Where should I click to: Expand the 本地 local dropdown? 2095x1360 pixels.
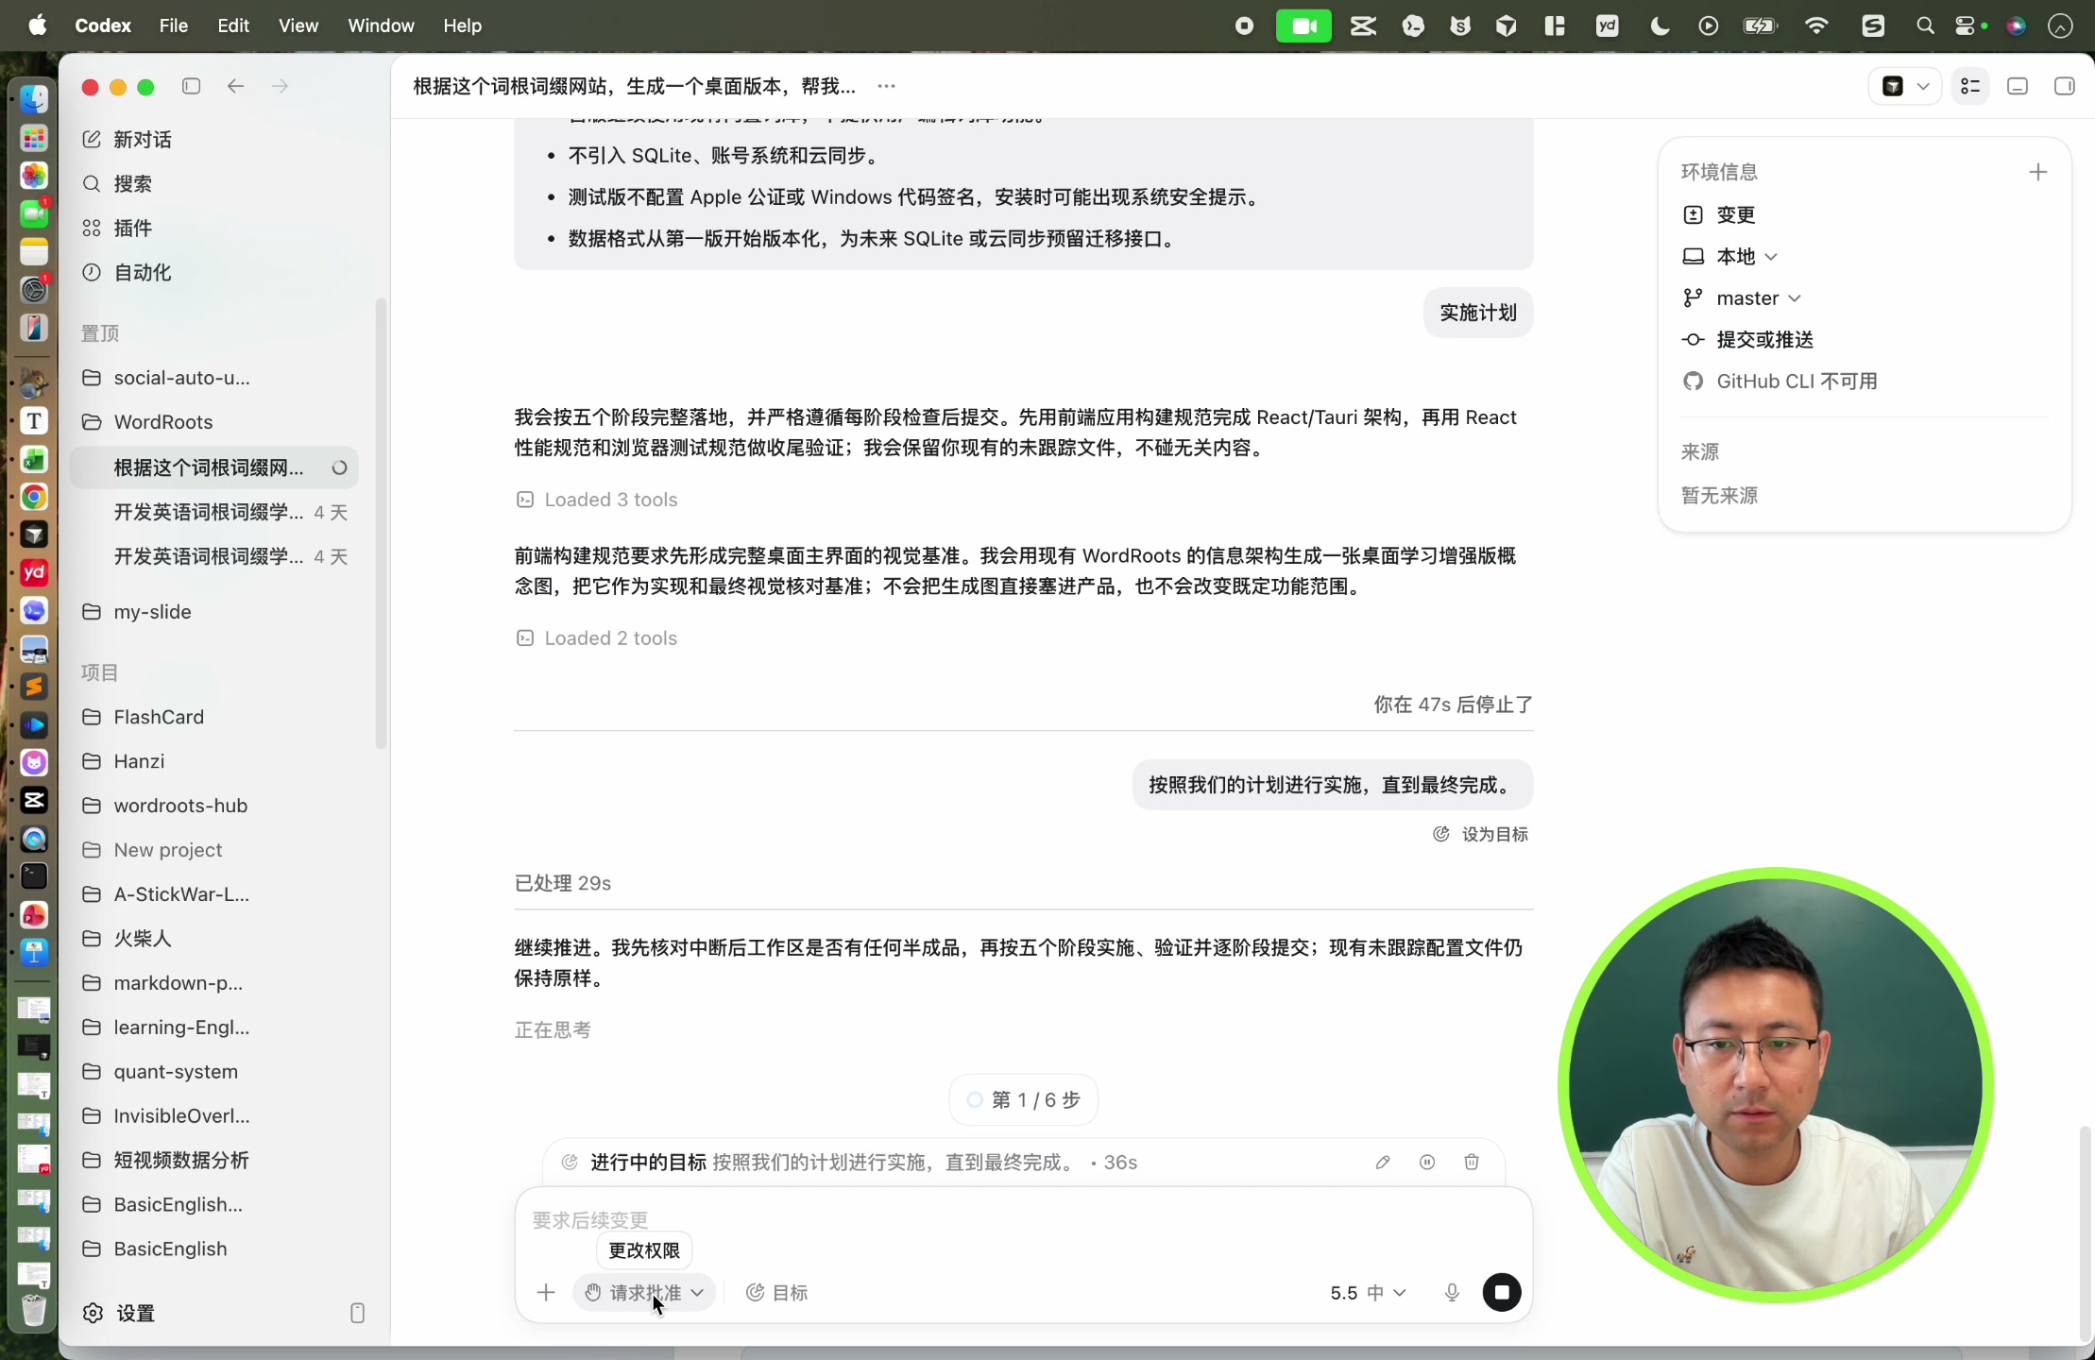point(1730,257)
